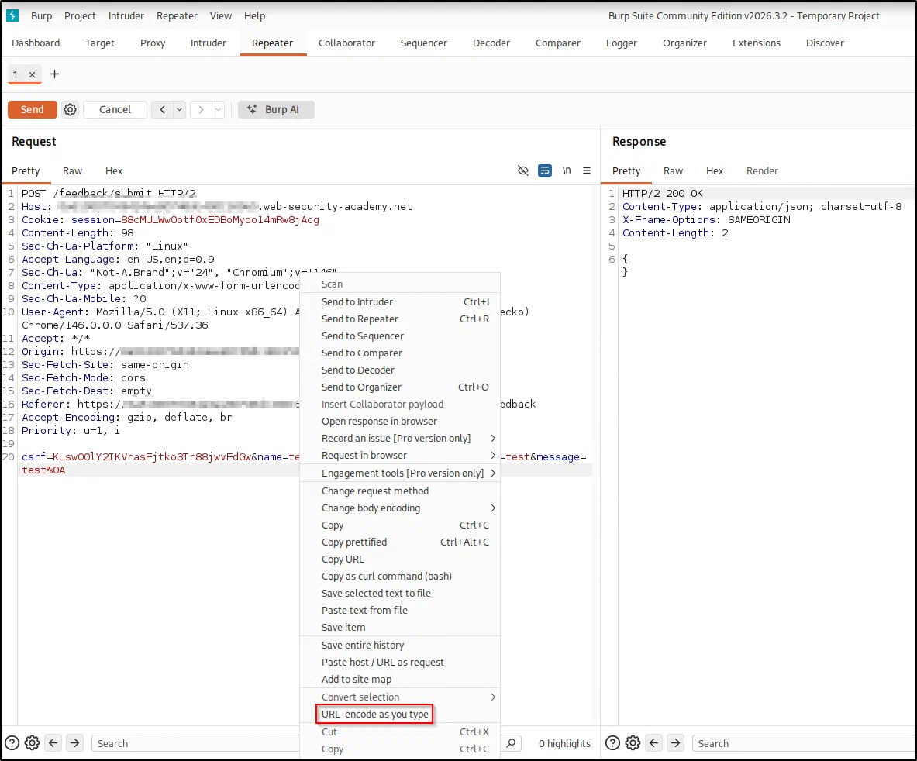Switch to the Organizer tab
This screenshot has width=917, height=761.
(684, 43)
